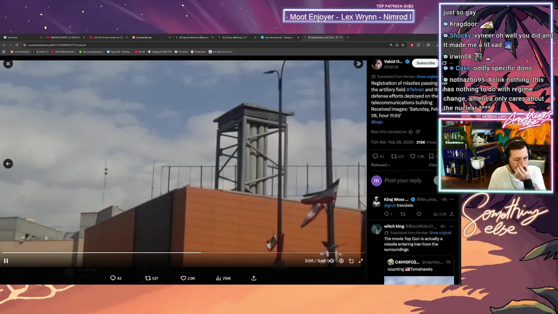
Task: Open King Woss profile picture
Action: pos(376,201)
